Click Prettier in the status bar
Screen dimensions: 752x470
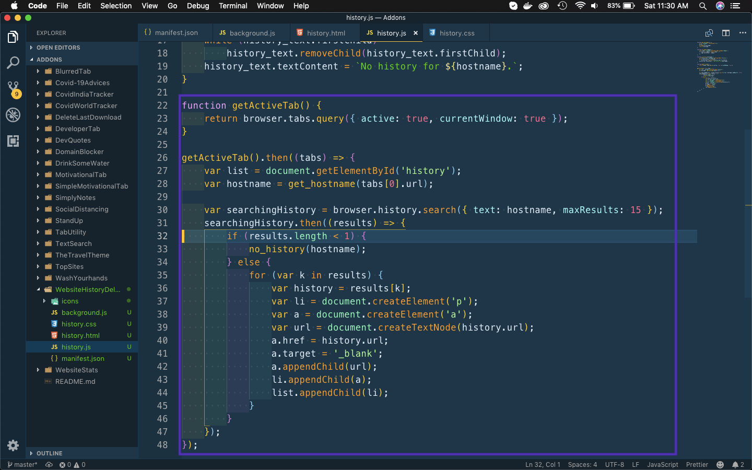pyautogui.click(x=697, y=465)
